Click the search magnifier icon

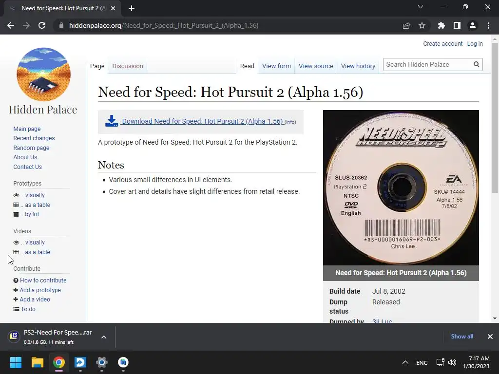click(477, 64)
